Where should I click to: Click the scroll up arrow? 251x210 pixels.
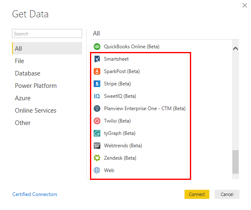(x=235, y=48)
